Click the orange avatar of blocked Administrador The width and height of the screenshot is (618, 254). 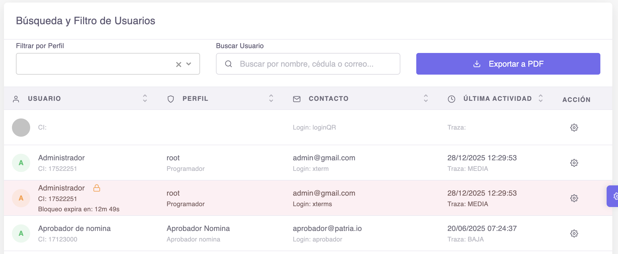point(21,198)
